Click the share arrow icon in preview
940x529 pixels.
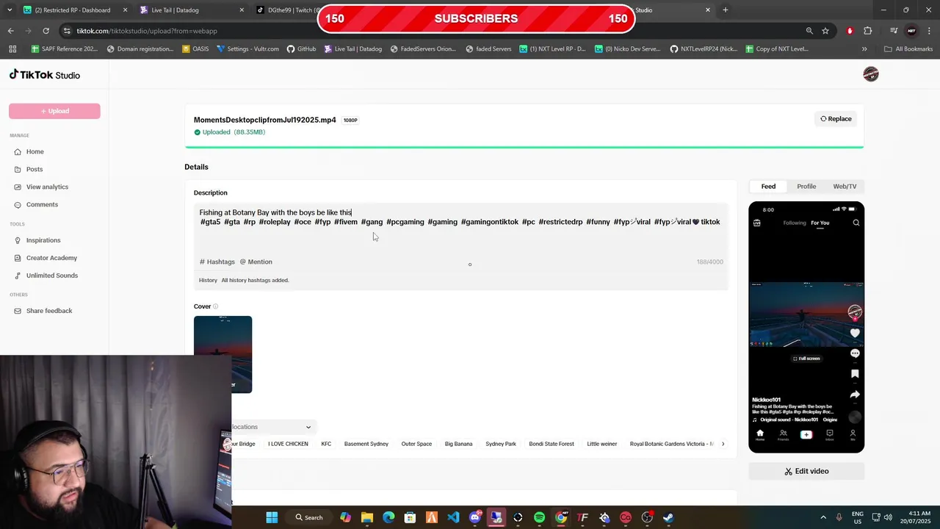(x=855, y=395)
